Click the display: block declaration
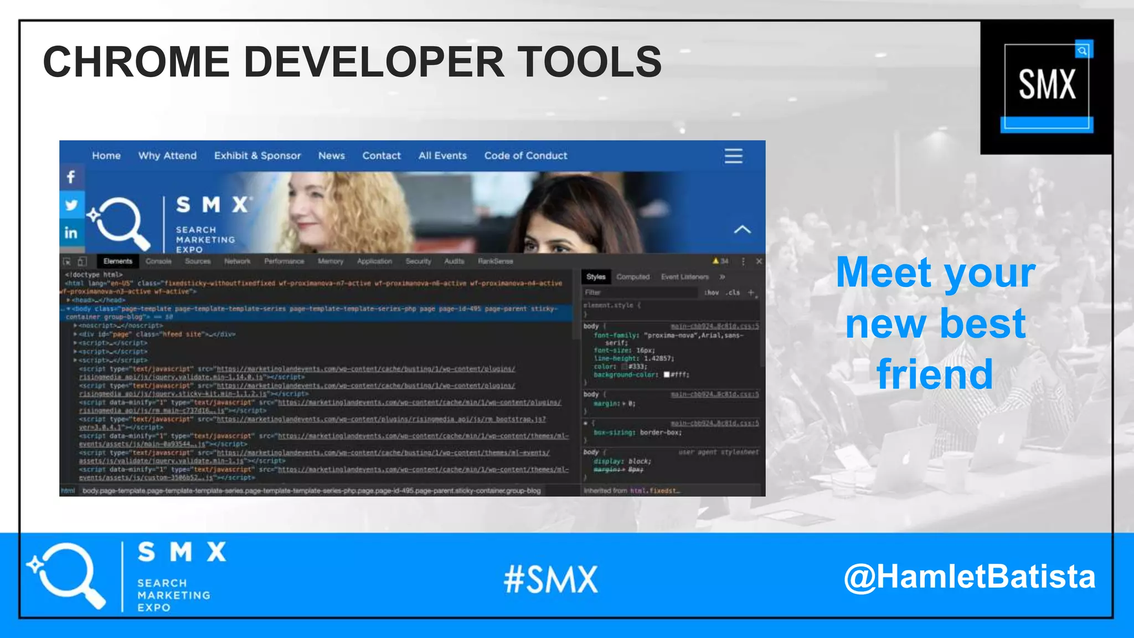Viewport: 1134px width, 638px height. 622,461
